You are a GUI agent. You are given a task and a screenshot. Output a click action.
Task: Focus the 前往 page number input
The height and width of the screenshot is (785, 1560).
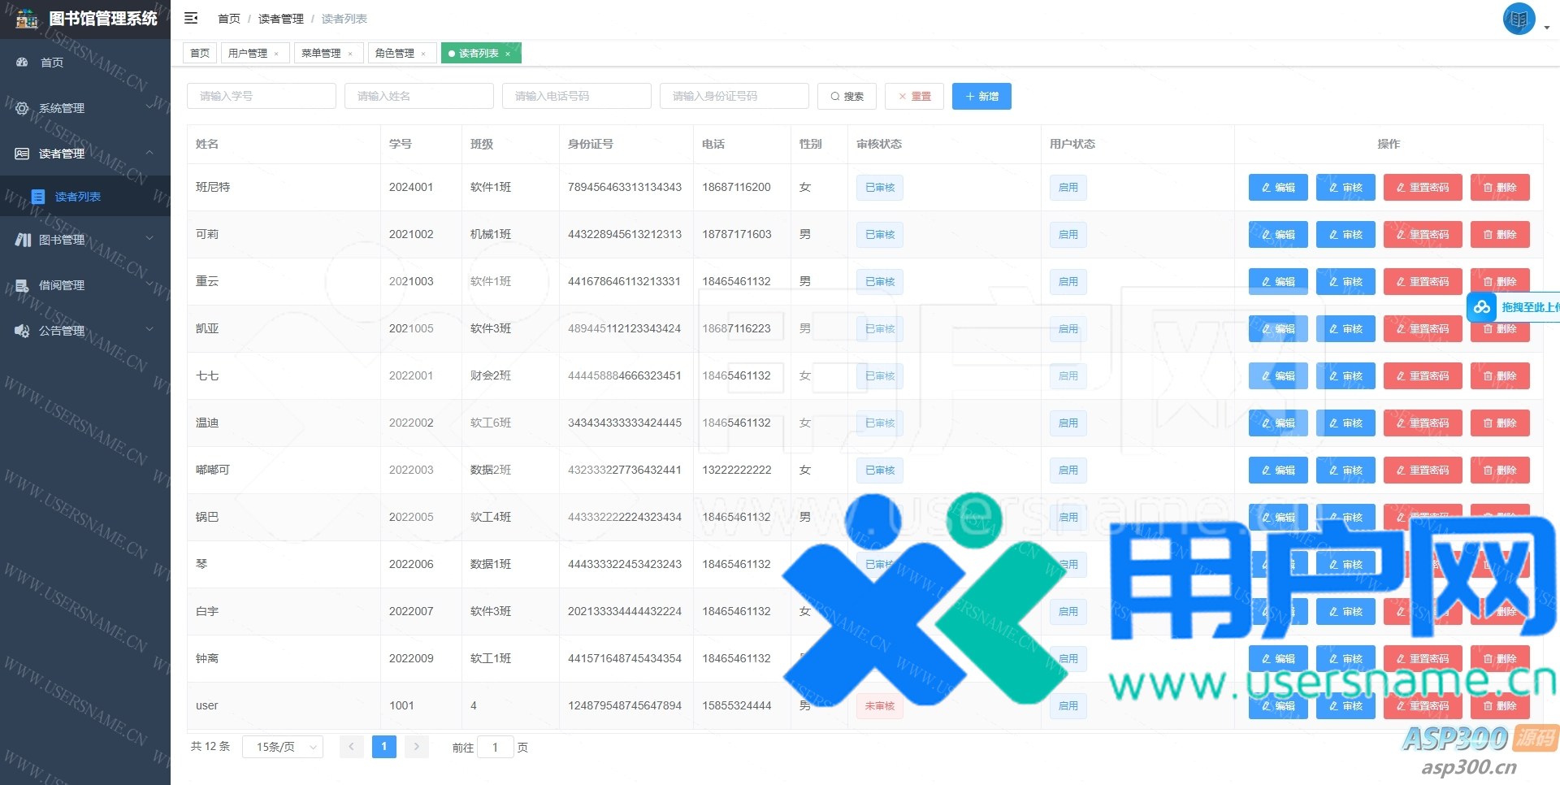point(496,747)
